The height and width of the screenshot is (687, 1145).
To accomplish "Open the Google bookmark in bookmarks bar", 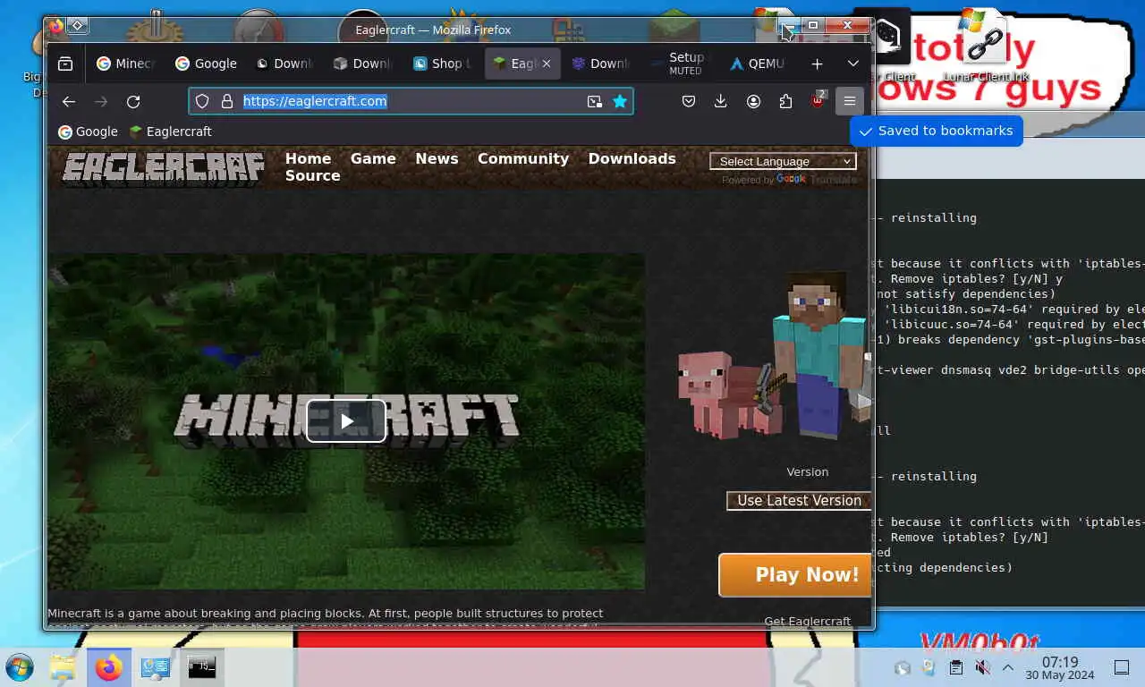I will pos(88,131).
